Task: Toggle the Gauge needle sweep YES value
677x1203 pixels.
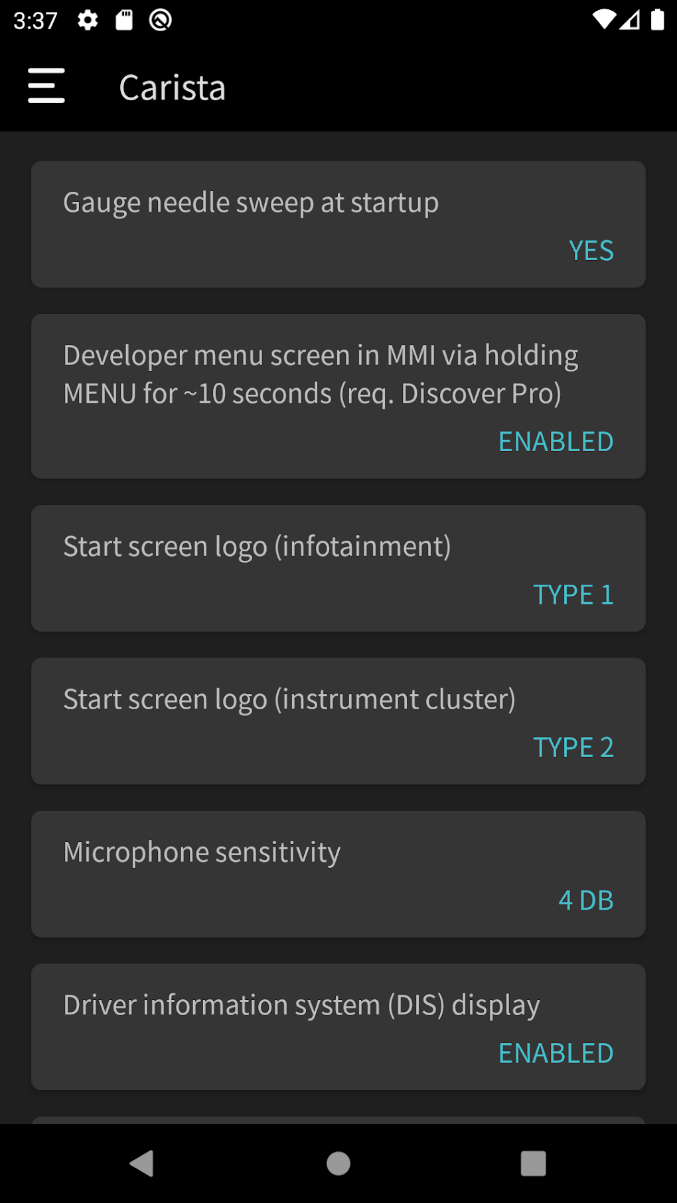Action: (591, 251)
